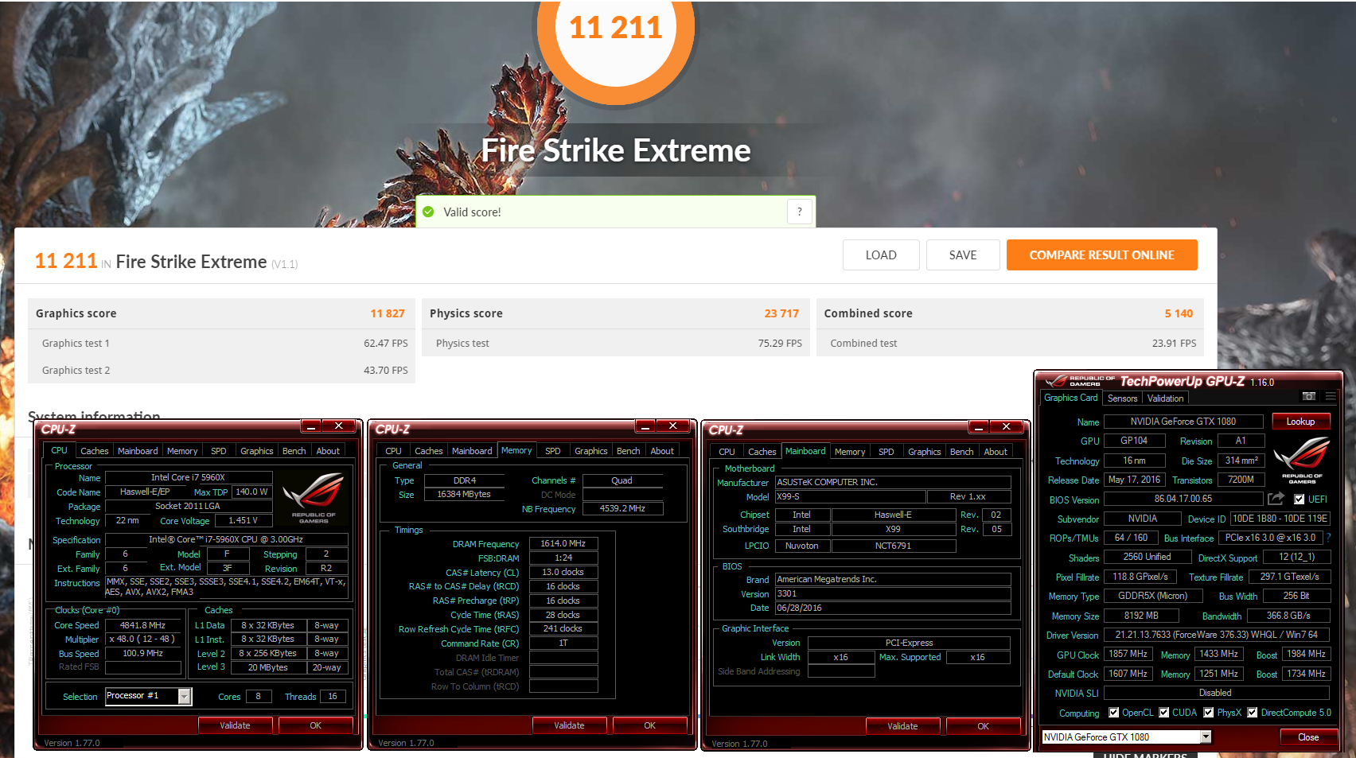Click Graphics test 2 result 43.70 FPS

(385, 370)
